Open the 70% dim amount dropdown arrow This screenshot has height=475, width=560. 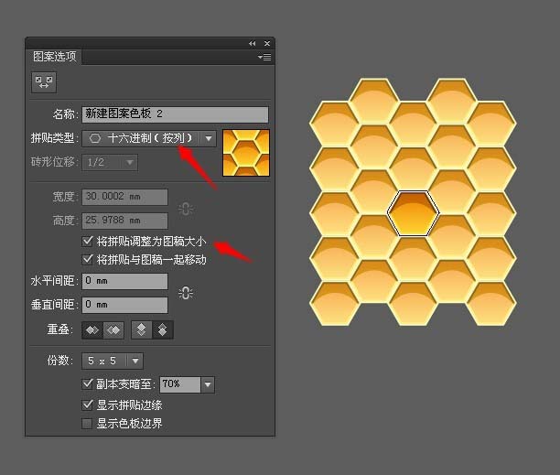(x=208, y=385)
